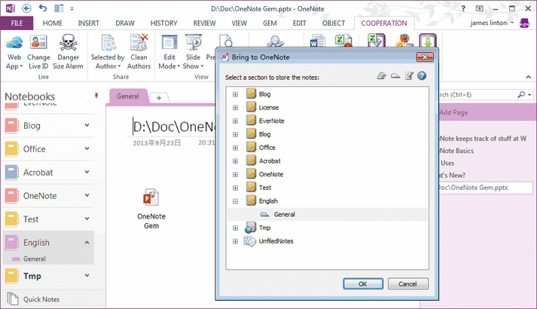
Task: Expand the Office notebook in sidebar
Action: [87, 148]
